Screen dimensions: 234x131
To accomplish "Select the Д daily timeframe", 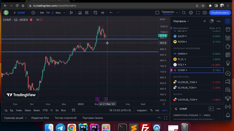I will [x=53, y=13].
